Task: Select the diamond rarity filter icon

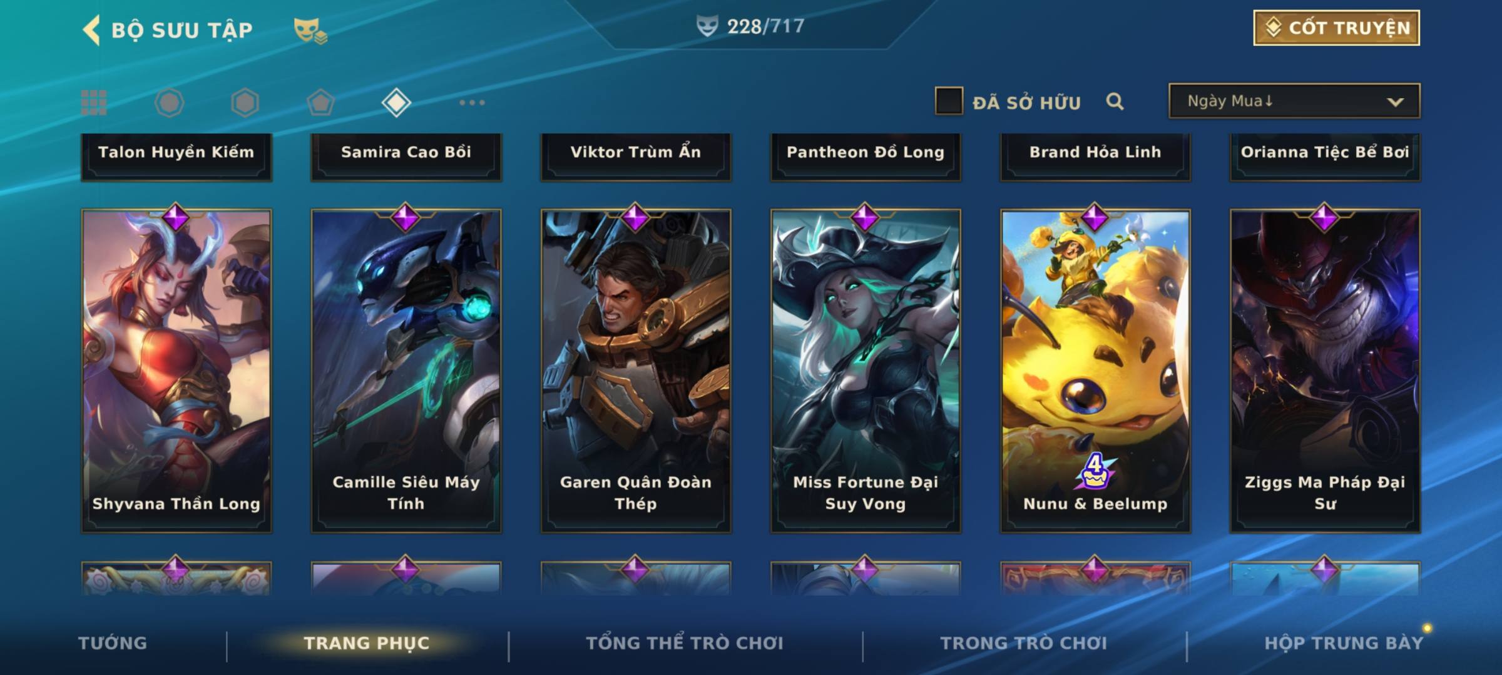Action: click(396, 102)
